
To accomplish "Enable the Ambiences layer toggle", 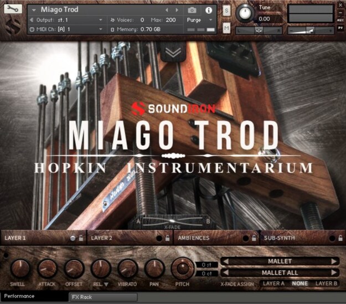I will pos(245,238).
